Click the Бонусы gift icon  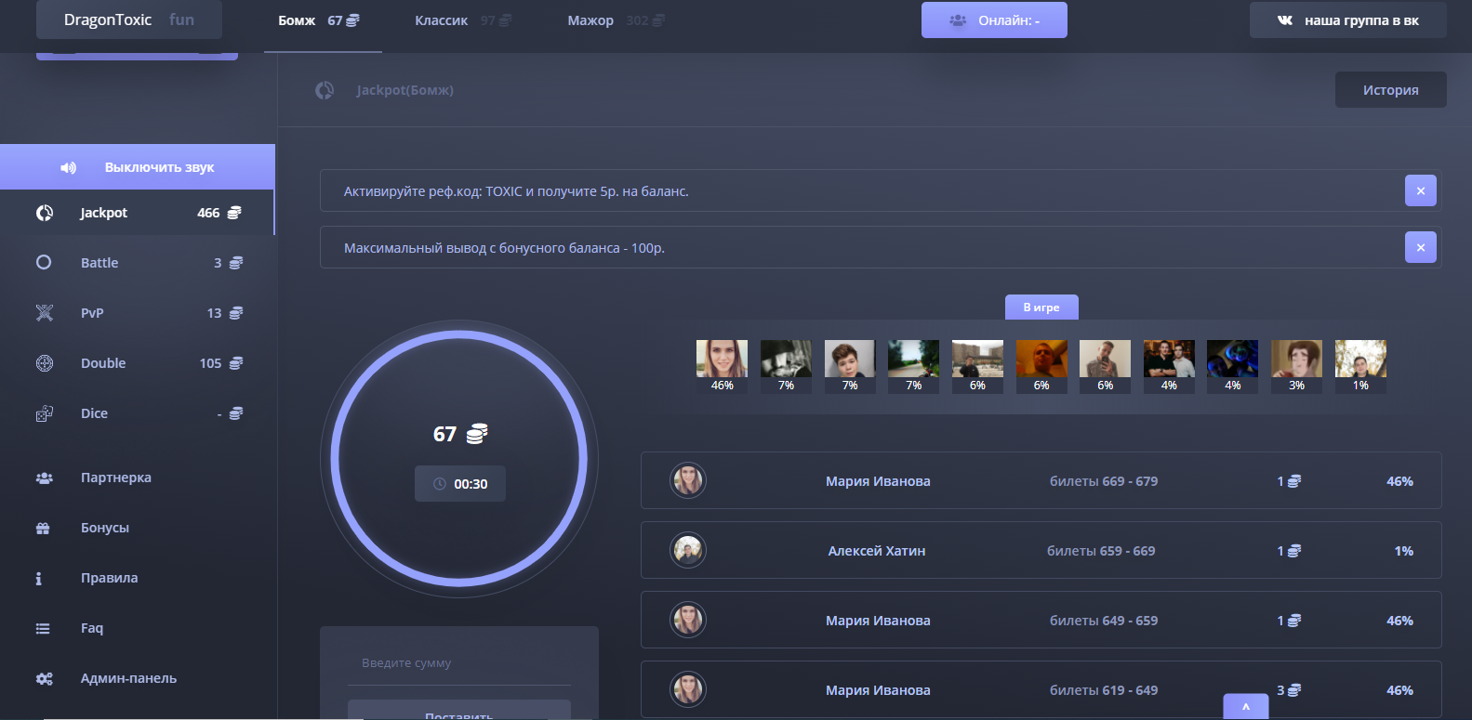point(43,528)
